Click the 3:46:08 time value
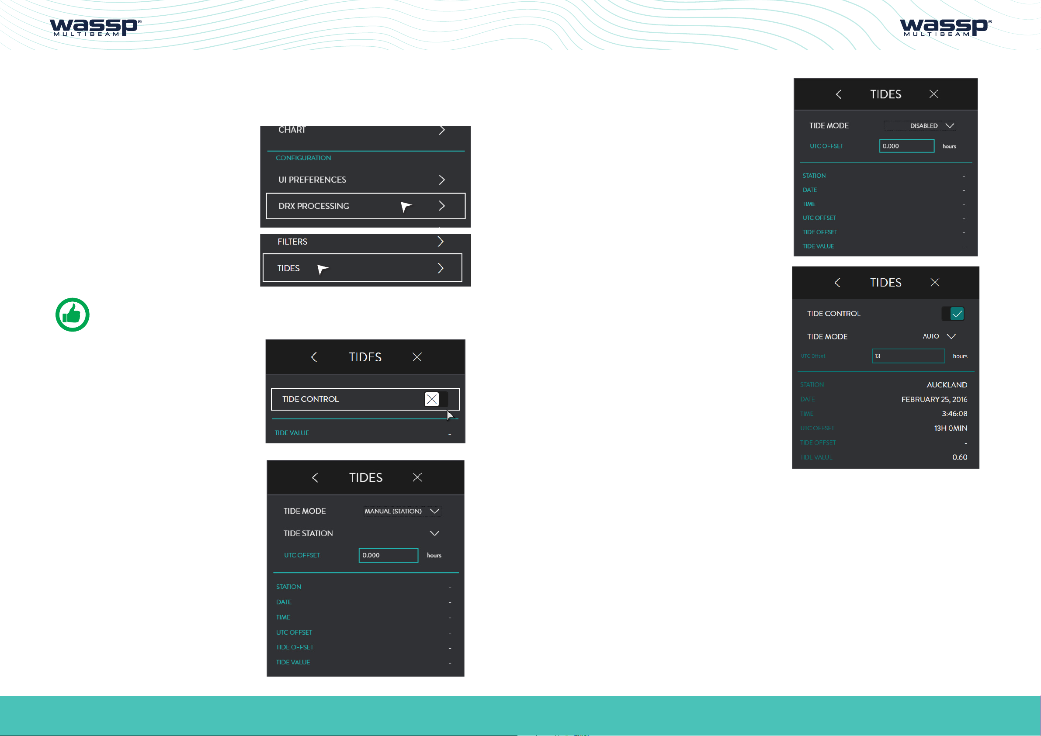The width and height of the screenshot is (1041, 736). (954, 414)
